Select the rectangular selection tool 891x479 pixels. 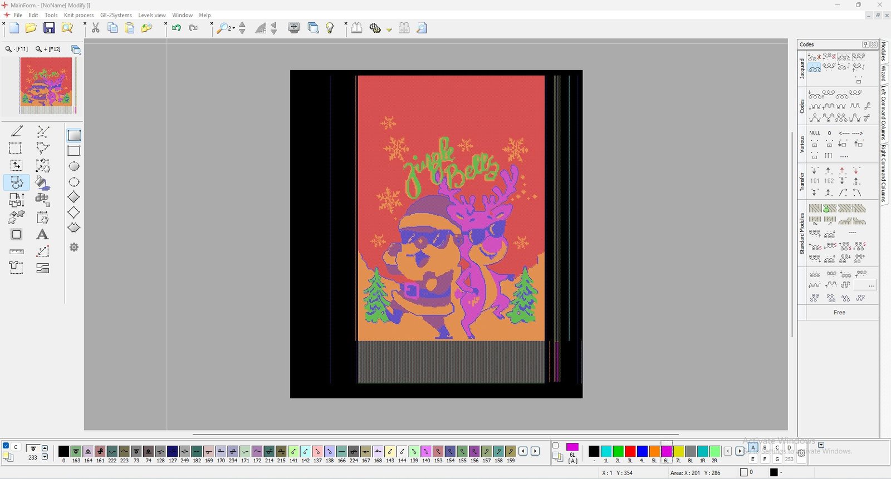tap(16, 149)
